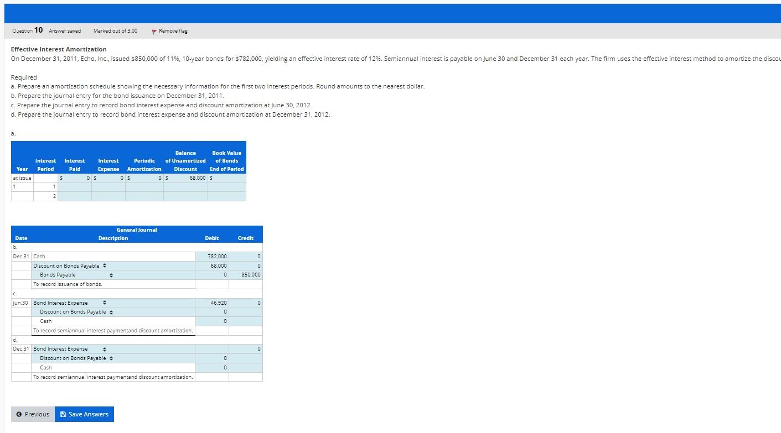Click the Save Answers button
This screenshot has height=433, width=781.
click(85, 414)
